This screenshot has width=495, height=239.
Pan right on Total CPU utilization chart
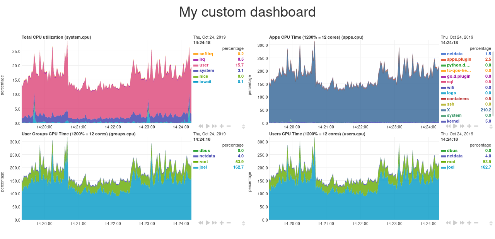point(215,126)
